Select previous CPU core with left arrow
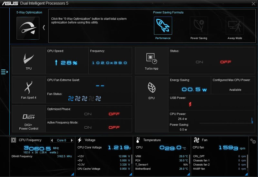258x177 pixels. click(x=52, y=140)
